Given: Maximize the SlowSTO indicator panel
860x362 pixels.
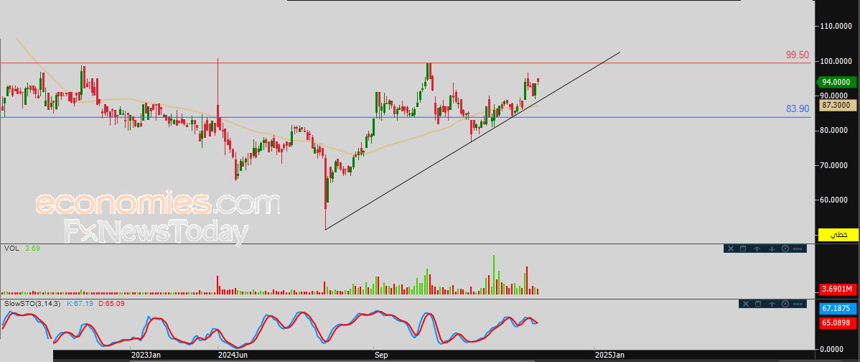Looking at the screenshot, I should [759, 303].
